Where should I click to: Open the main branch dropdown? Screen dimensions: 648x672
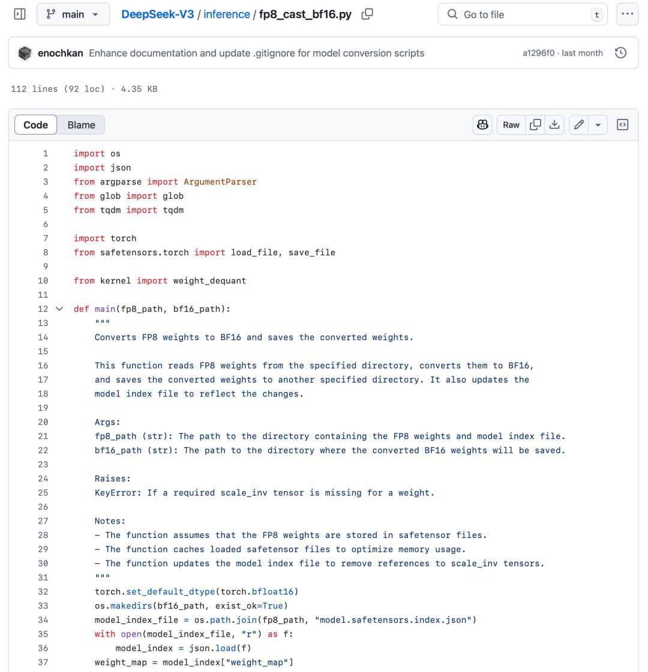tap(73, 14)
